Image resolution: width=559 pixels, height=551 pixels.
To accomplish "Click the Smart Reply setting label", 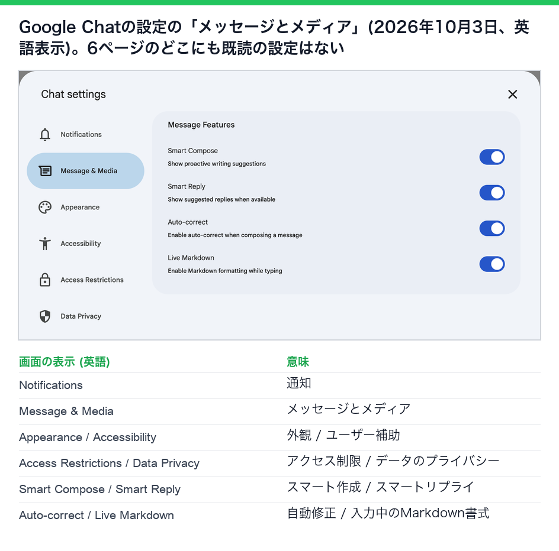I will coord(187,186).
